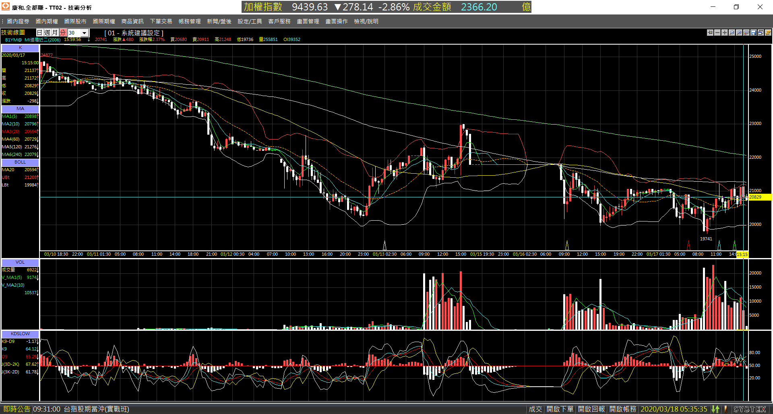The width and height of the screenshot is (773, 414).
Task: Click the MA indicator panel header
Action: point(20,109)
